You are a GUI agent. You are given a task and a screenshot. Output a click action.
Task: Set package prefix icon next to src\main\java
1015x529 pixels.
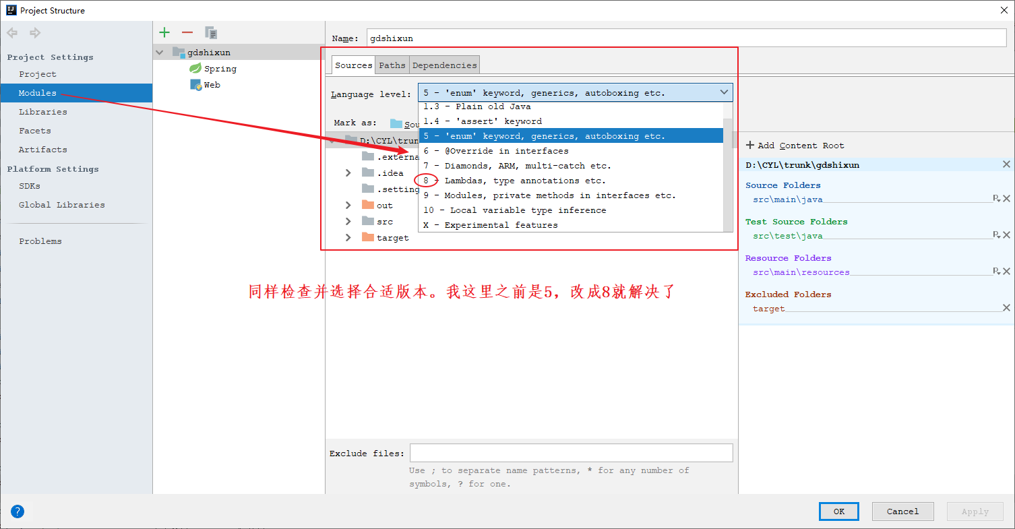pos(995,197)
